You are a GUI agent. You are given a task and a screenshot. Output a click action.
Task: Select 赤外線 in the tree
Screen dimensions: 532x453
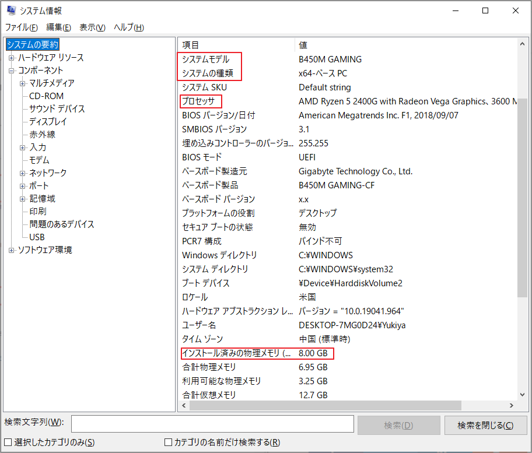click(42, 135)
